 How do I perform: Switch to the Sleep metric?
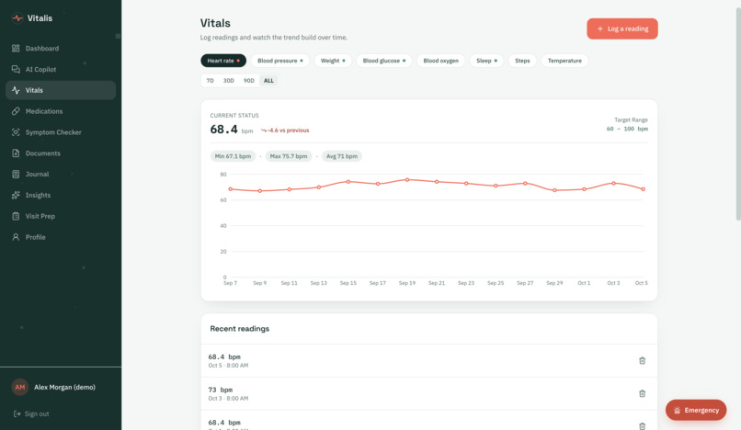[486, 61]
